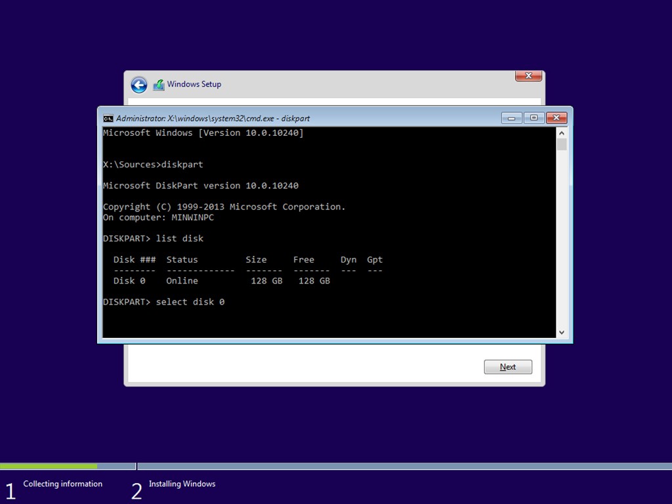Screen dimensions: 672x504
Task: Minimize the command prompt window
Action: point(512,118)
